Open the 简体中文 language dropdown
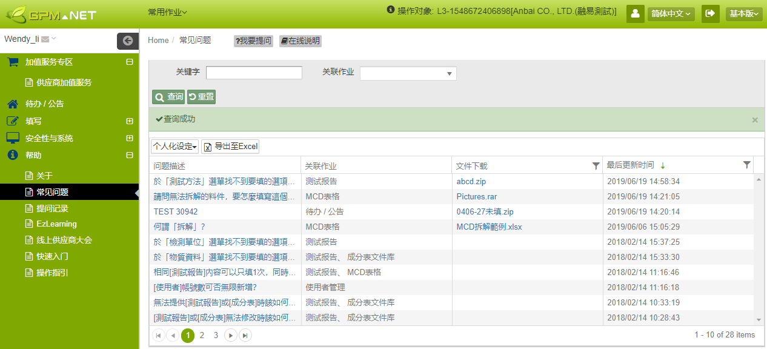Screen dimensions: 767x349 (671, 13)
